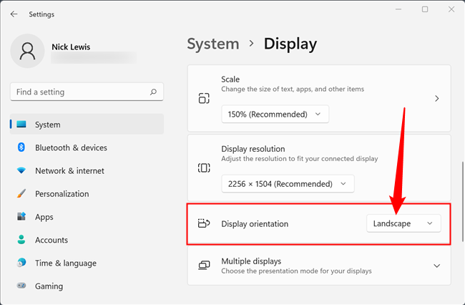The height and width of the screenshot is (305, 465).
Task: Open the Display resolution dropdown
Action: point(288,184)
